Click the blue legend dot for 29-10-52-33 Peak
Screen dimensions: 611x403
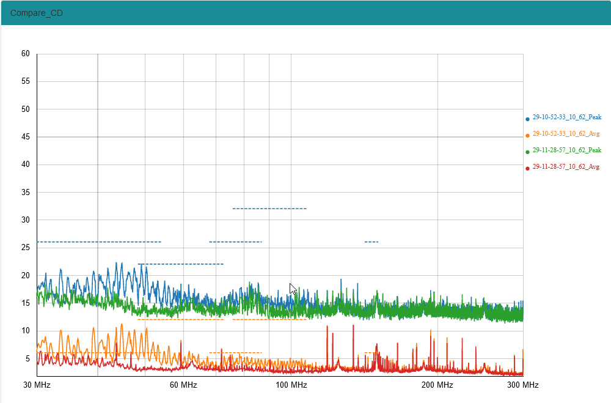tap(527, 119)
